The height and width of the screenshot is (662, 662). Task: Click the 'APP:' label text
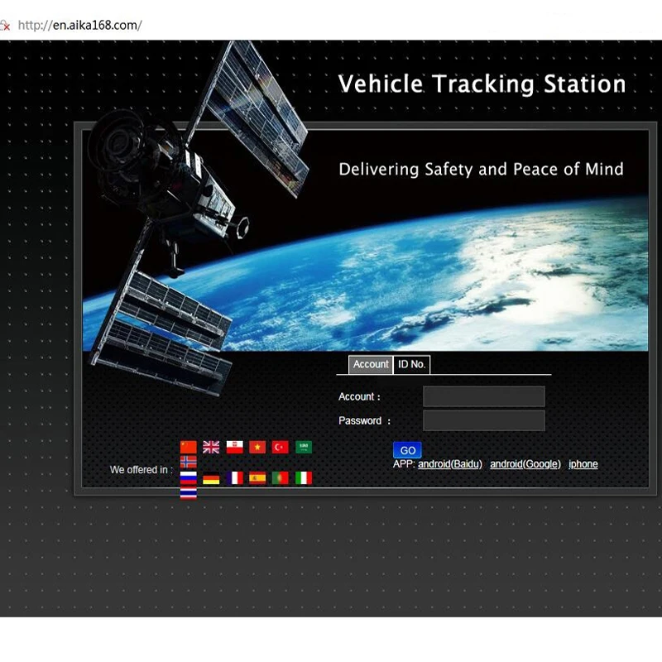tap(404, 464)
